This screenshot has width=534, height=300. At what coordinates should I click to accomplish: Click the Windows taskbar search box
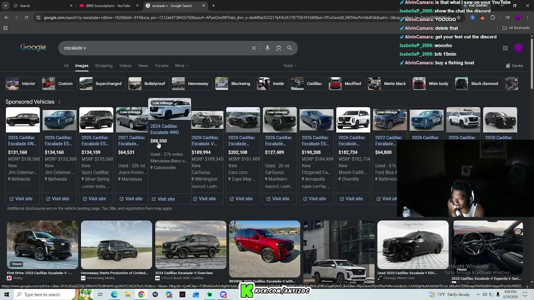pos(42,295)
